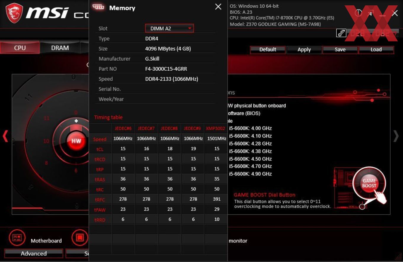Click the tRAS value 35 under XMP3002
This screenshot has height=262, width=403.
pos(217,179)
